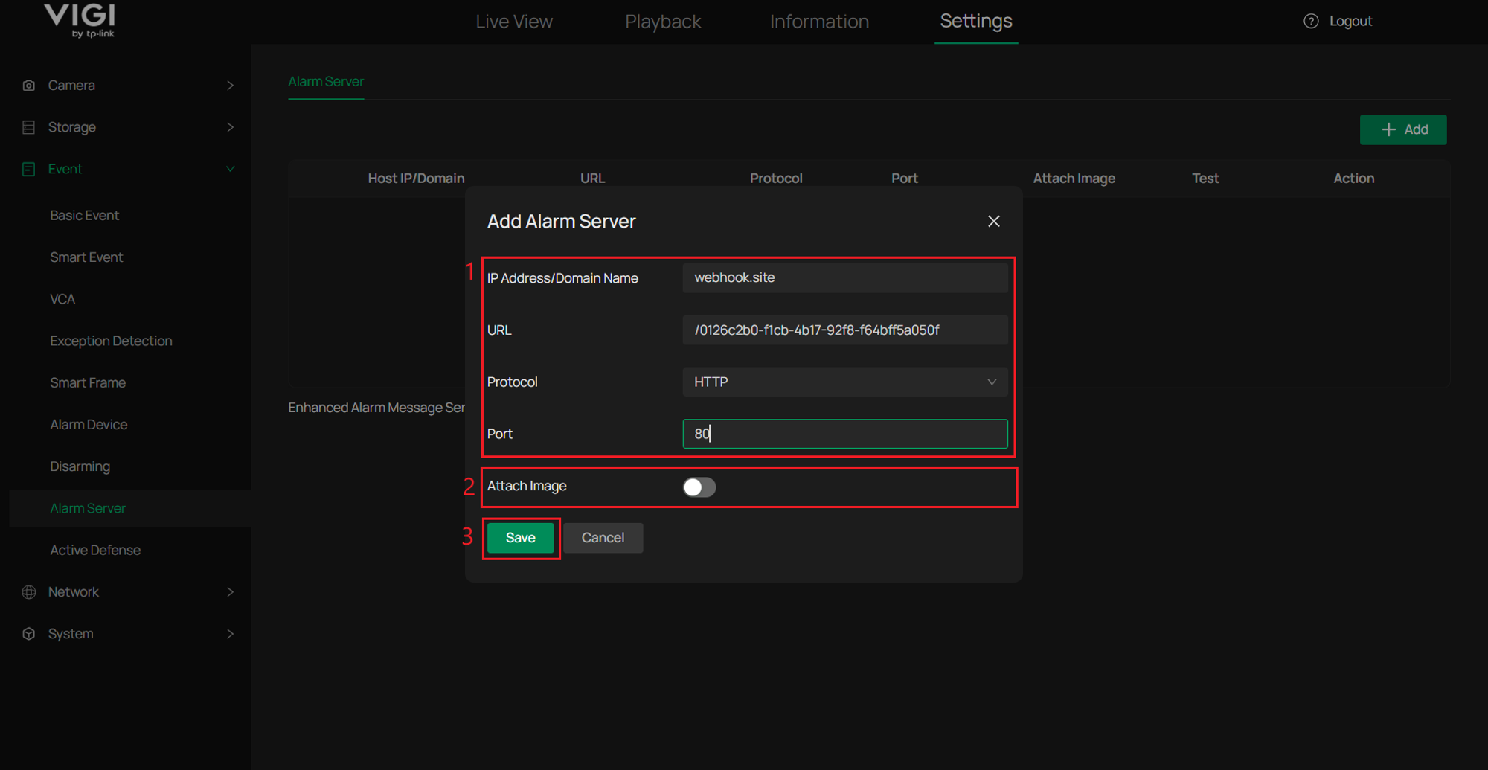
Task: Open Smart Event in sidebar
Action: click(x=86, y=257)
